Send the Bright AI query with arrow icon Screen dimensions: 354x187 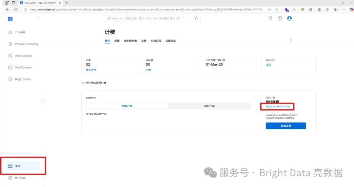pos(196,19)
